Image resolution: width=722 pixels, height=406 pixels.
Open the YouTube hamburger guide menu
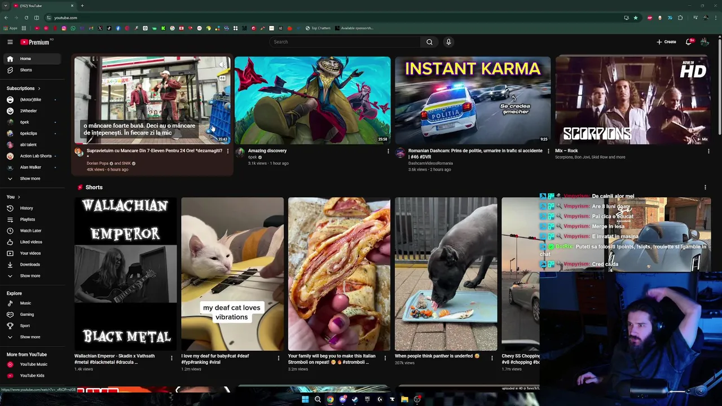10,42
